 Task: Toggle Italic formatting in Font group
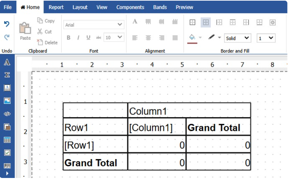pos(78,38)
